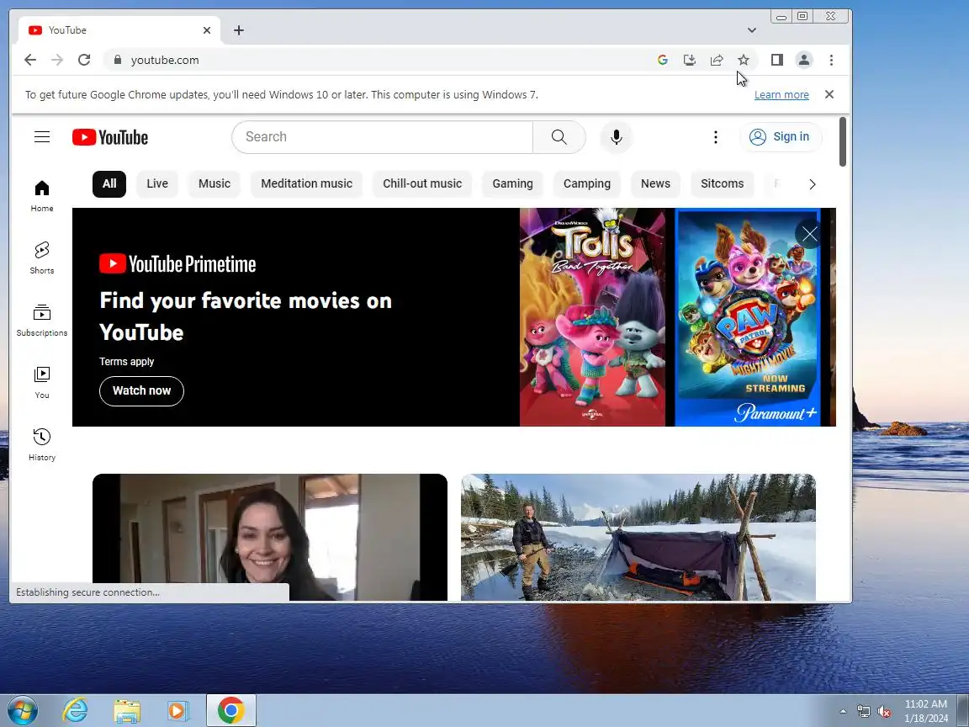The width and height of the screenshot is (969, 727).
Task: Open the YouTube hamburger guide menu
Action: tap(42, 136)
